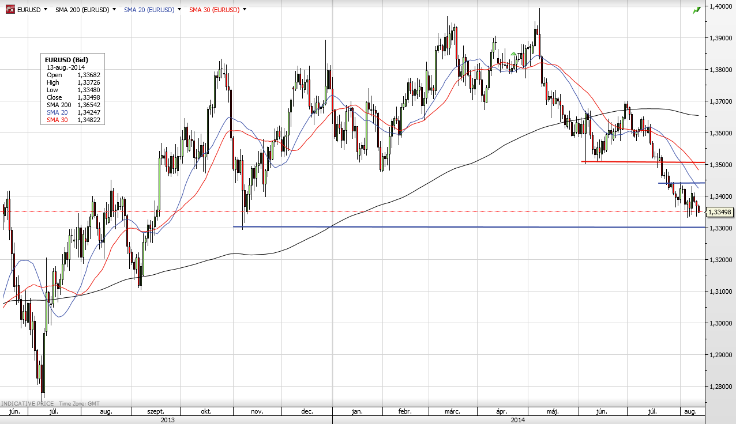
Task: Click the 1,37000 price axis label
Action: click(720, 101)
